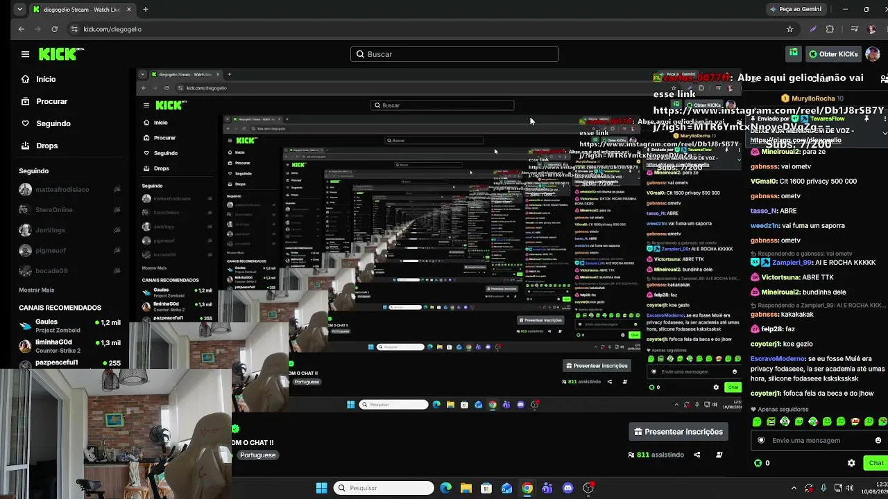
Task: View site information icon left of the URL
Action: [74, 29]
